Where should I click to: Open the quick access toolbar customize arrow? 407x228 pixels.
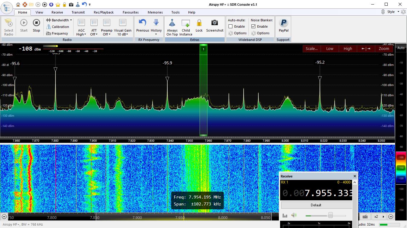[90, 5]
